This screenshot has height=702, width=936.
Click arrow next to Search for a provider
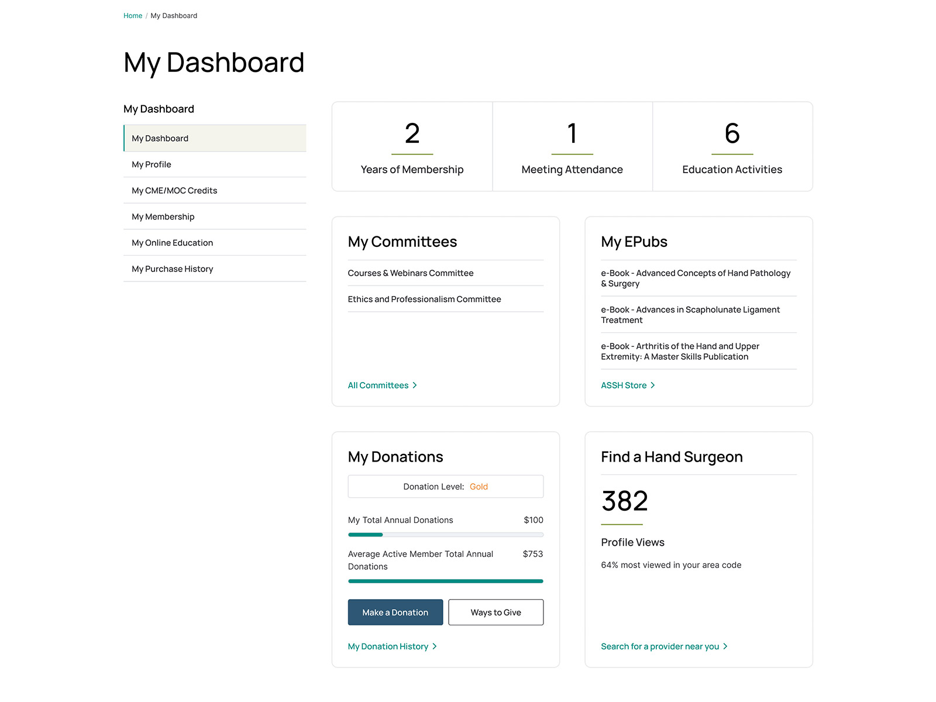[725, 646]
